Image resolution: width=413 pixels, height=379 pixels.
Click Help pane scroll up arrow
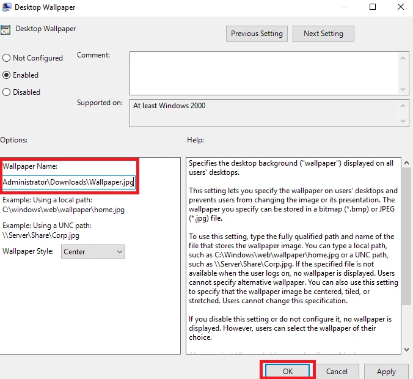pos(406,163)
